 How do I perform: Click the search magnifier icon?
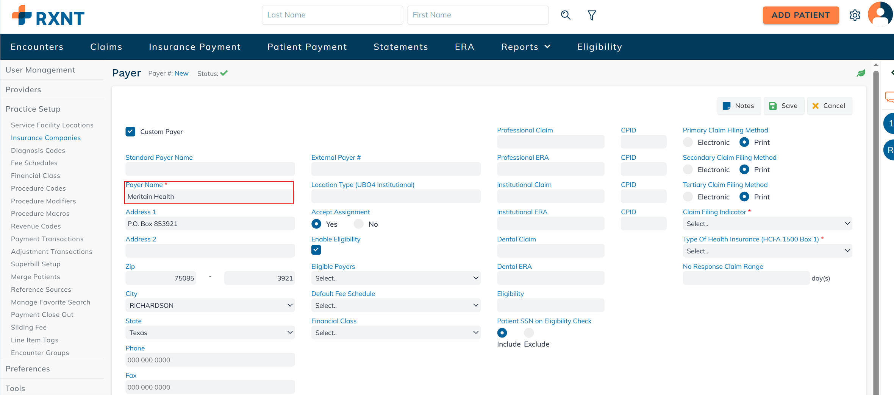565,15
